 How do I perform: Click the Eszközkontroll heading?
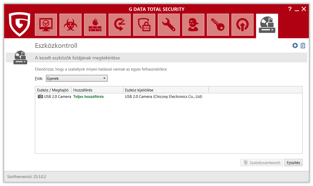click(x=56, y=46)
